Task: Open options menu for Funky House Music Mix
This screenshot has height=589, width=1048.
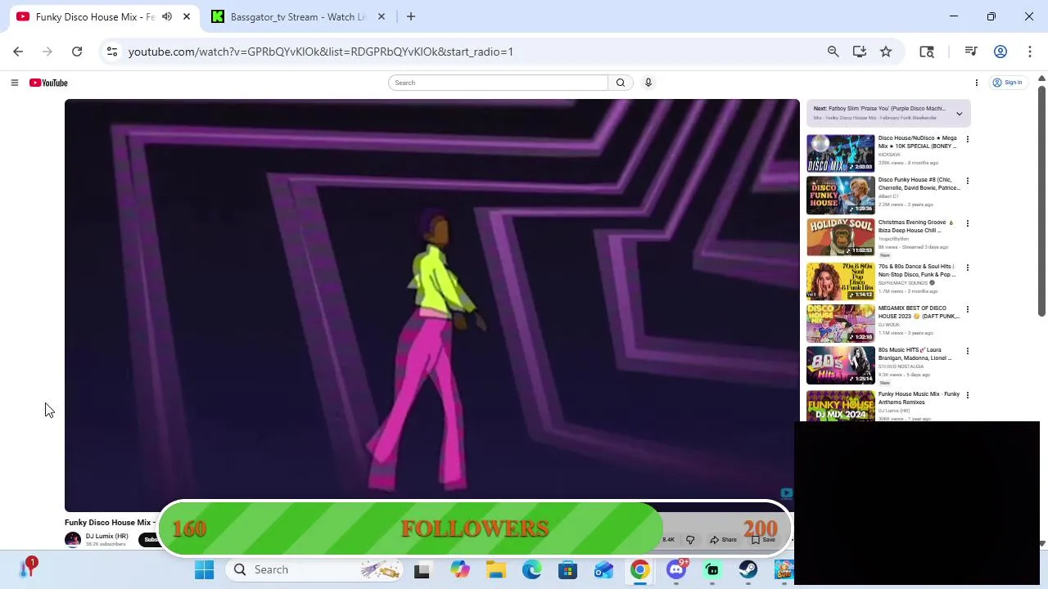Action: click(x=967, y=395)
